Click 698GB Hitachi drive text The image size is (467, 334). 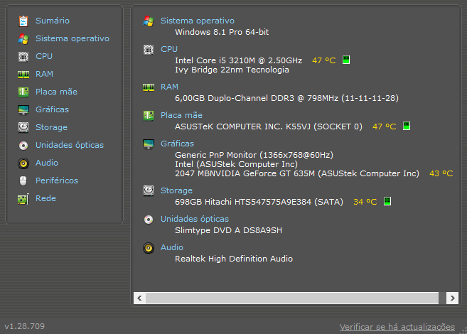click(259, 202)
